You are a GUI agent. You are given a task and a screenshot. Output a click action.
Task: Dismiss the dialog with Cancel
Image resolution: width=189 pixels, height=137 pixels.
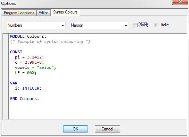point(107,129)
